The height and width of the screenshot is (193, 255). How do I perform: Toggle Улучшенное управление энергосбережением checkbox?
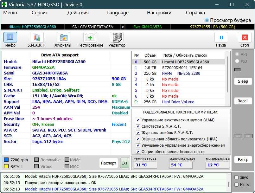(138, 145)
